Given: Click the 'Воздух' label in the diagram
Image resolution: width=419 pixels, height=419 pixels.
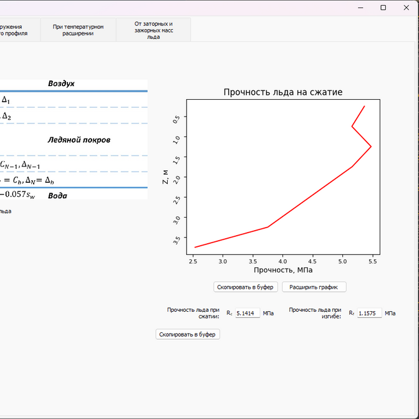Looking at the screenshot, I should [61, 84].
